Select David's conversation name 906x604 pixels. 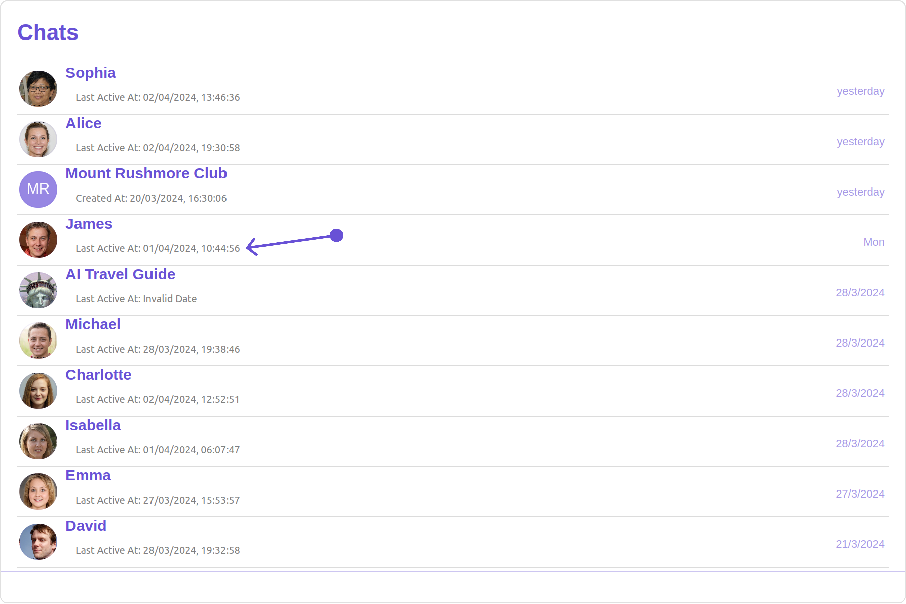tap(86, 526)
